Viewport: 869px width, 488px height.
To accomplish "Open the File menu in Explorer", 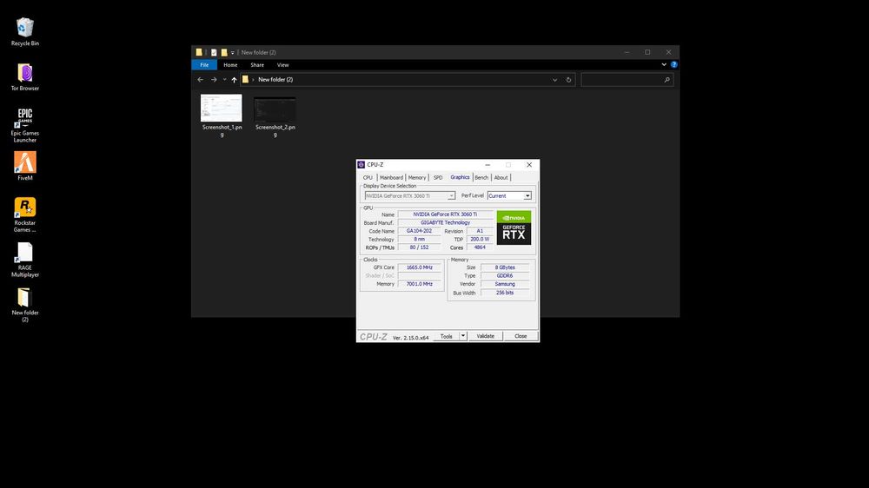I will (x=204, y=65).
